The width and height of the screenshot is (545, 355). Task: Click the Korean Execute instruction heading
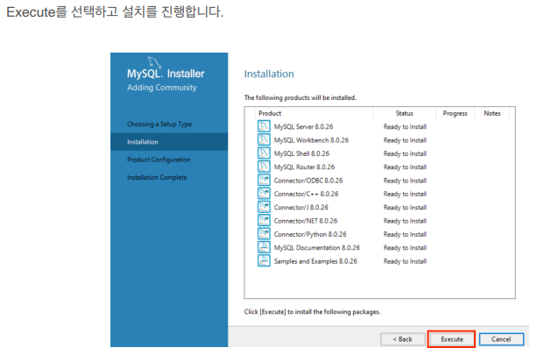click(115, 12)
